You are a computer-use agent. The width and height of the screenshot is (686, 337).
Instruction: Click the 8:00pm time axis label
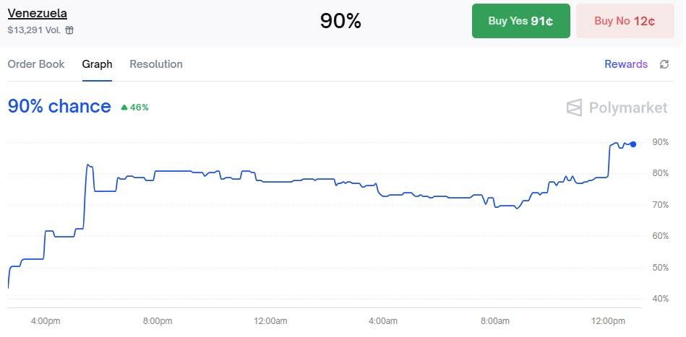(x=158, y=321)
